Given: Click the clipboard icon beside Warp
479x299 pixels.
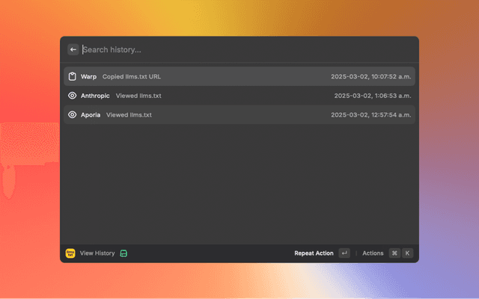Looking at the screenshot, I should (x=72, y=76).
